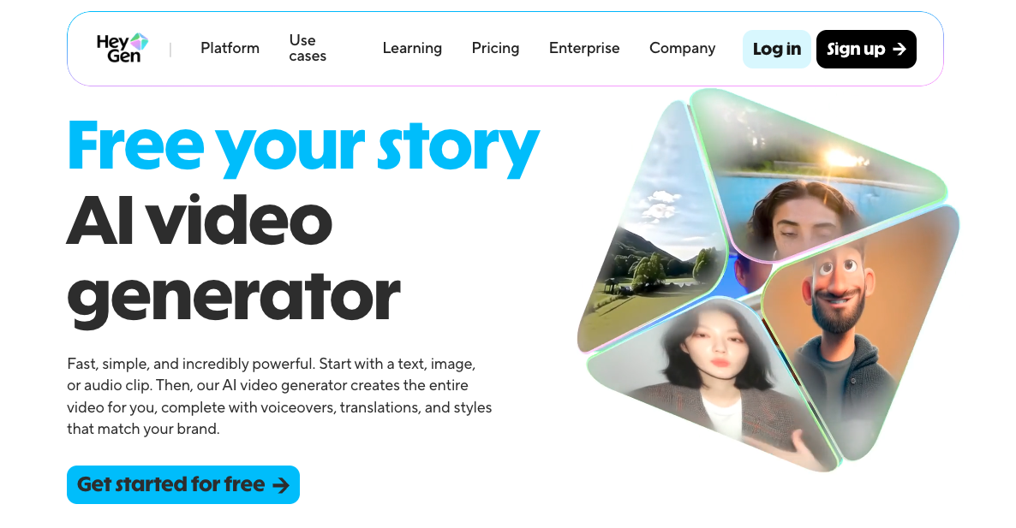Click the "AI video generator" heading
This screenshot has width=1016, height=528.
[233, 258]
